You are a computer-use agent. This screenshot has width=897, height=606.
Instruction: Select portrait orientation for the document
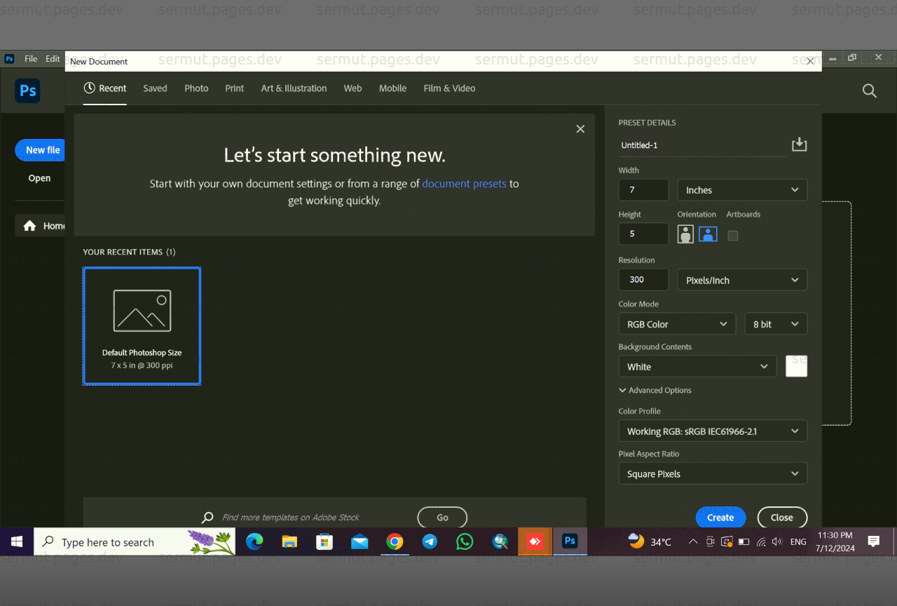click(685, 234)
